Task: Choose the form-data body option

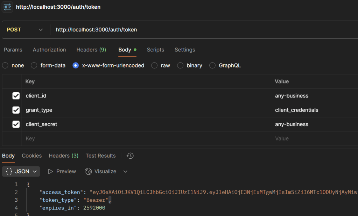Action: [34, 65]
